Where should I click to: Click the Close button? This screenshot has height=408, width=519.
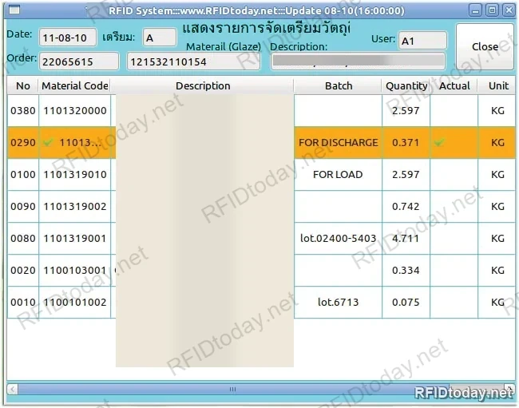(485, 46)
